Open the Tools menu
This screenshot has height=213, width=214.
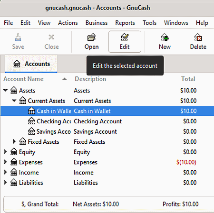click(149, 23)
